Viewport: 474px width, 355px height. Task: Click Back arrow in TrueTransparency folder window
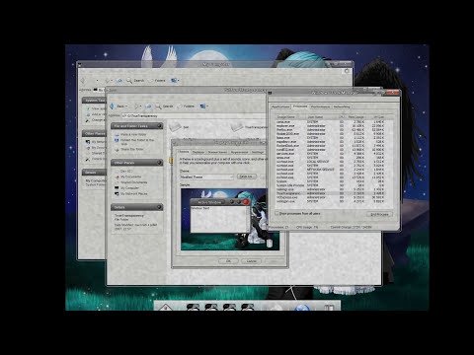coord(113,106)
